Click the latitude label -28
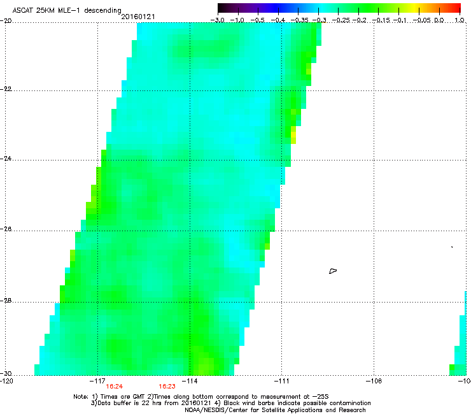 coord(6,301)
